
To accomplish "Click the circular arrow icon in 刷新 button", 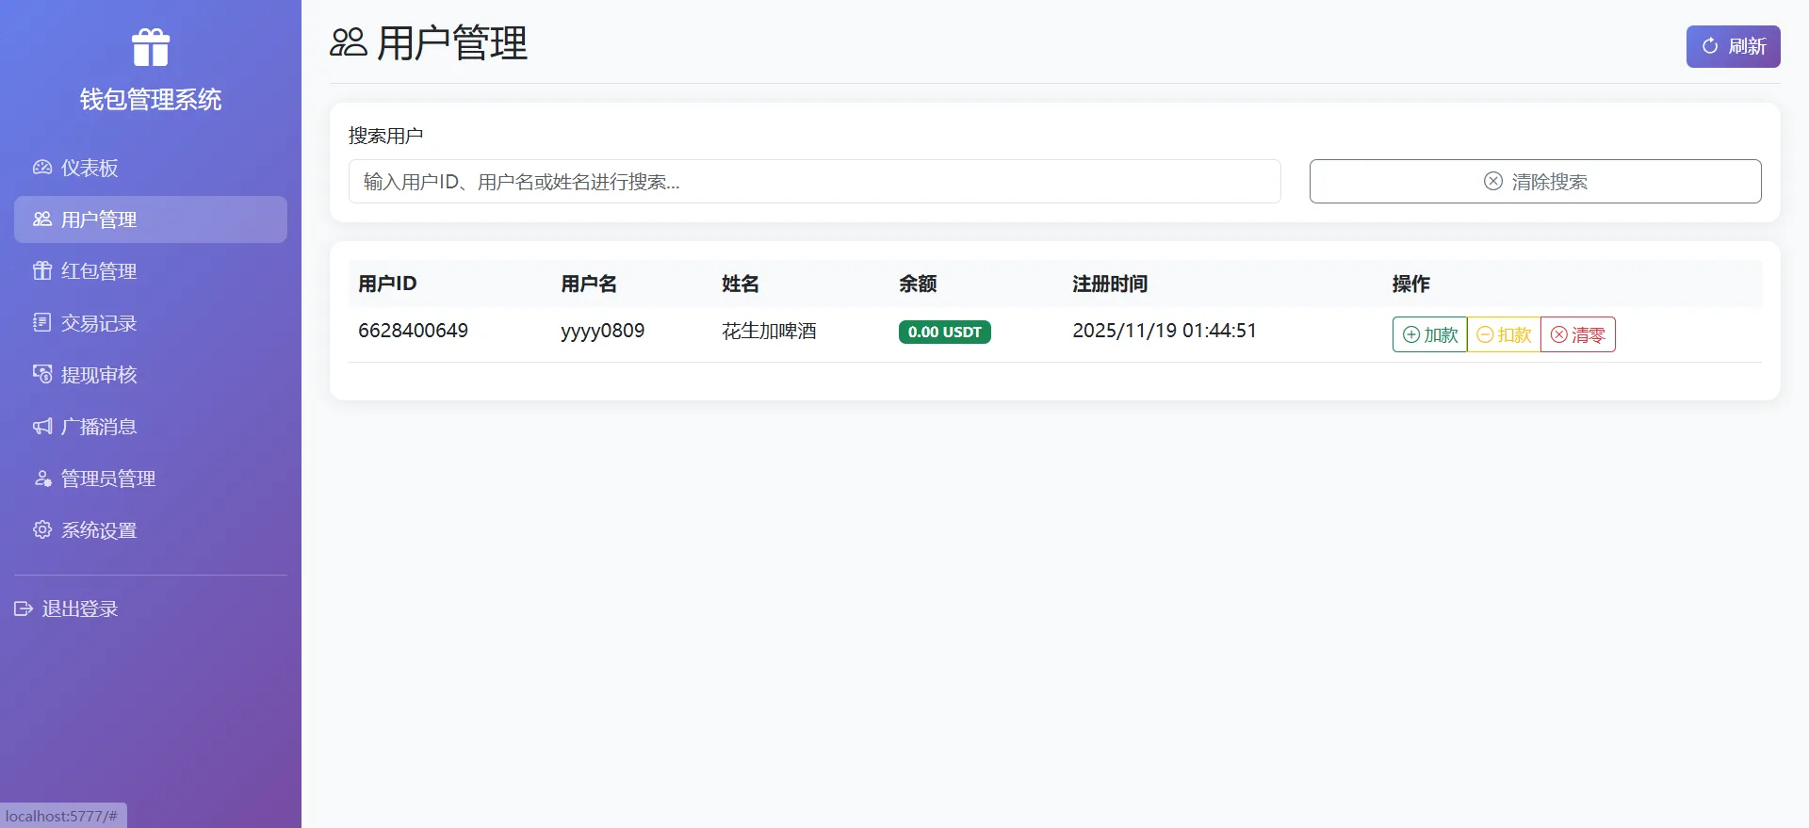I will point(1710,46).
